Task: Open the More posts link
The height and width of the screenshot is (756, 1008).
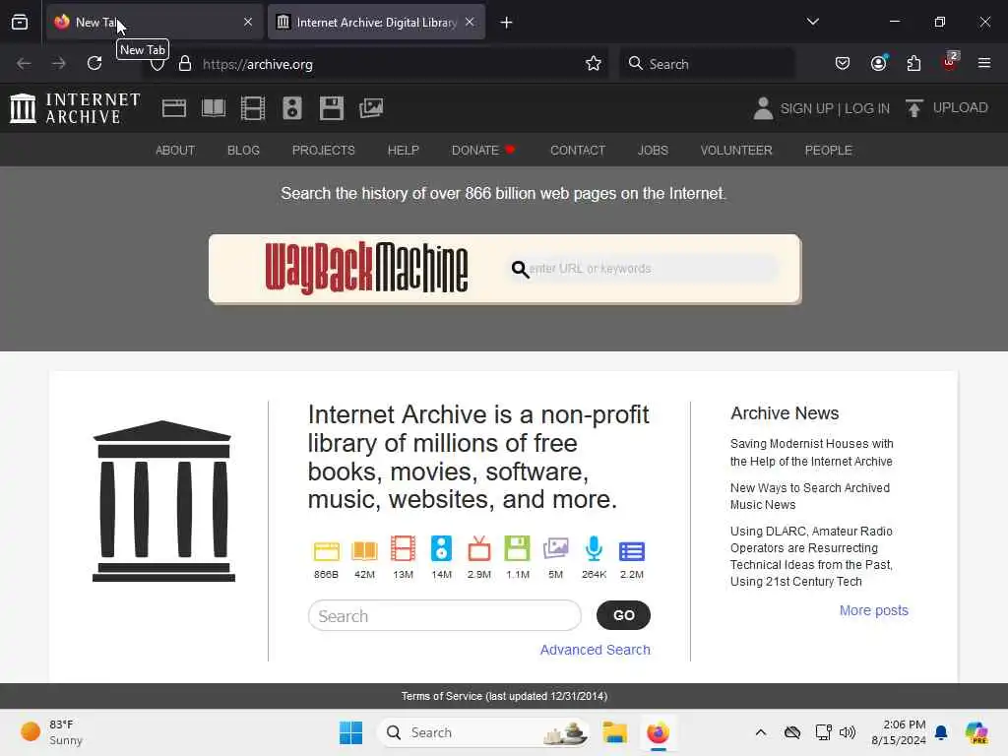Action: pos(874,610)
